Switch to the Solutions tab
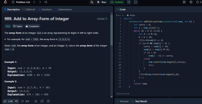 pyautogui.click(x=45, y=9)
